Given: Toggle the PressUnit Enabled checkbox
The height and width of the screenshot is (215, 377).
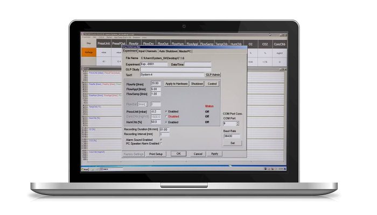Looking at the screenshot, I should [166, 111].
